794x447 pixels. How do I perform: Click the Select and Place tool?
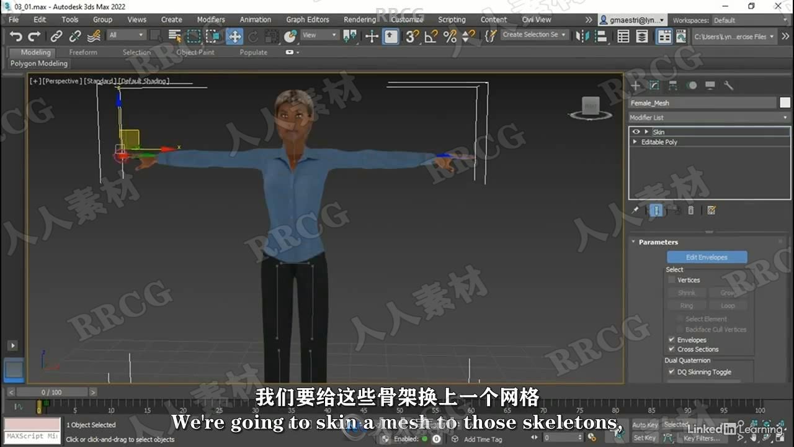(x=290, y=36)
